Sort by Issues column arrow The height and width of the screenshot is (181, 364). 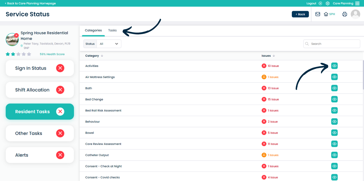click(274, 56)
